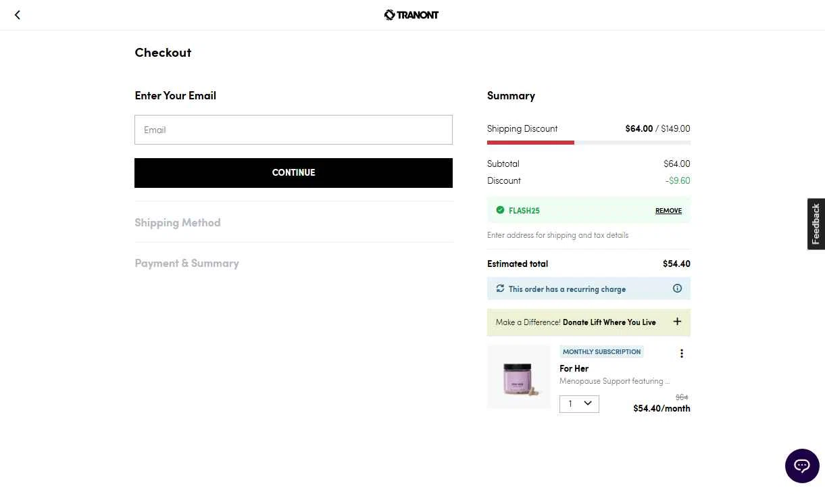This screenshot has width=825, height=494.
Task: Expand donation with the plus icon
Action: pyautogui.click(x=677, y=322)
